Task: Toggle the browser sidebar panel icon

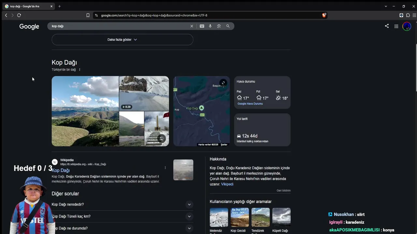Action: pos(401,15)
